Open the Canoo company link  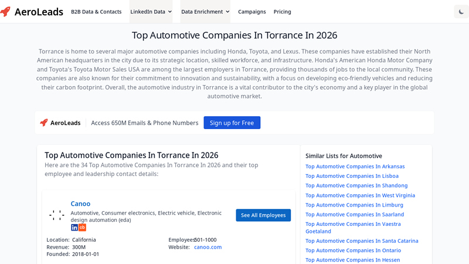point(80,204)
